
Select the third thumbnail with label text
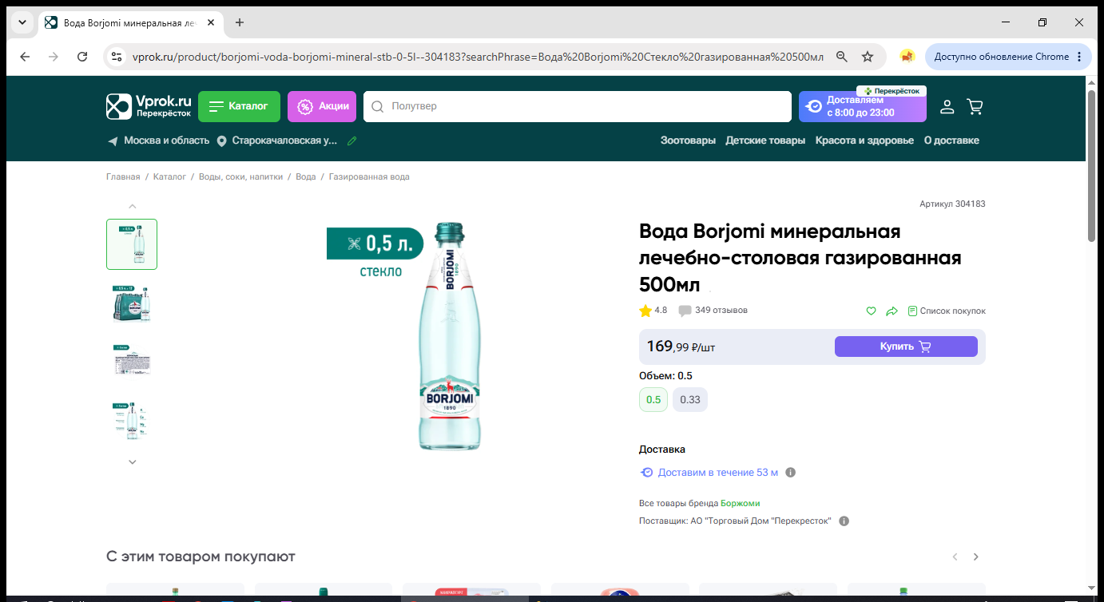[132, 362]
